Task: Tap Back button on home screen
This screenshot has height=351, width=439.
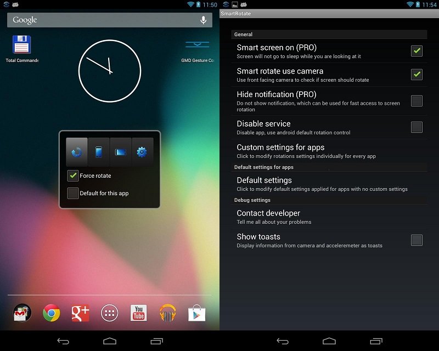Action: 63,341
